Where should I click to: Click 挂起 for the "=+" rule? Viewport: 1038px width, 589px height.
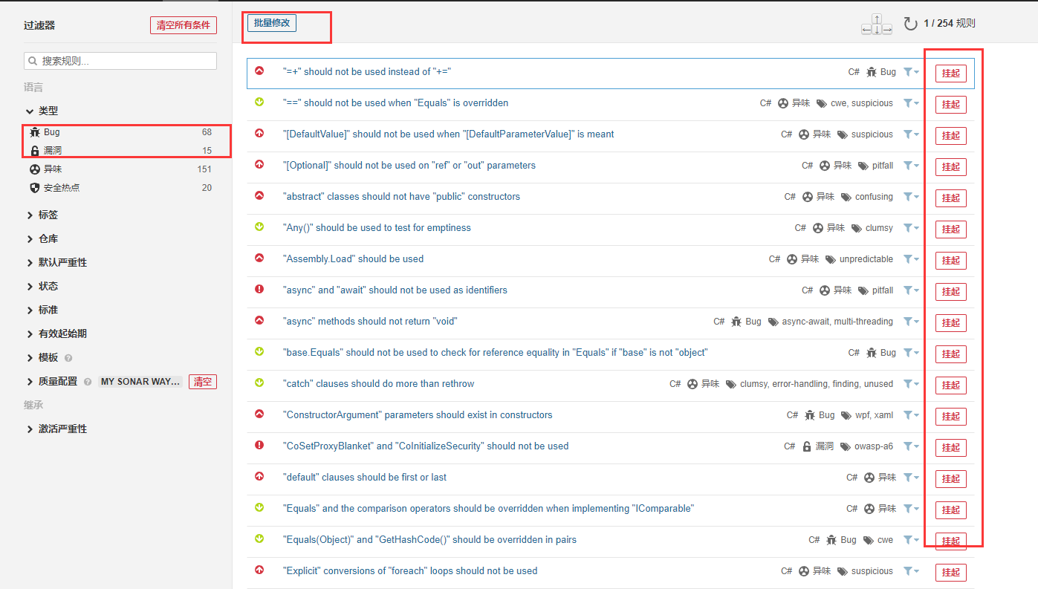pos(950,73)
